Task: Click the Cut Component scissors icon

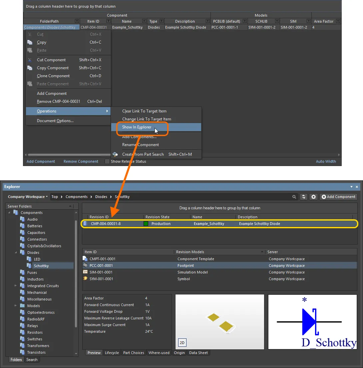Action: click(x=30, y=60)
